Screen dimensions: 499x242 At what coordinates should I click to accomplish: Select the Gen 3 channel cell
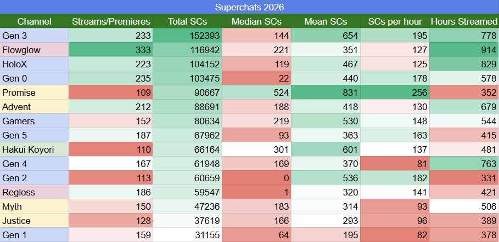[35, 36]
